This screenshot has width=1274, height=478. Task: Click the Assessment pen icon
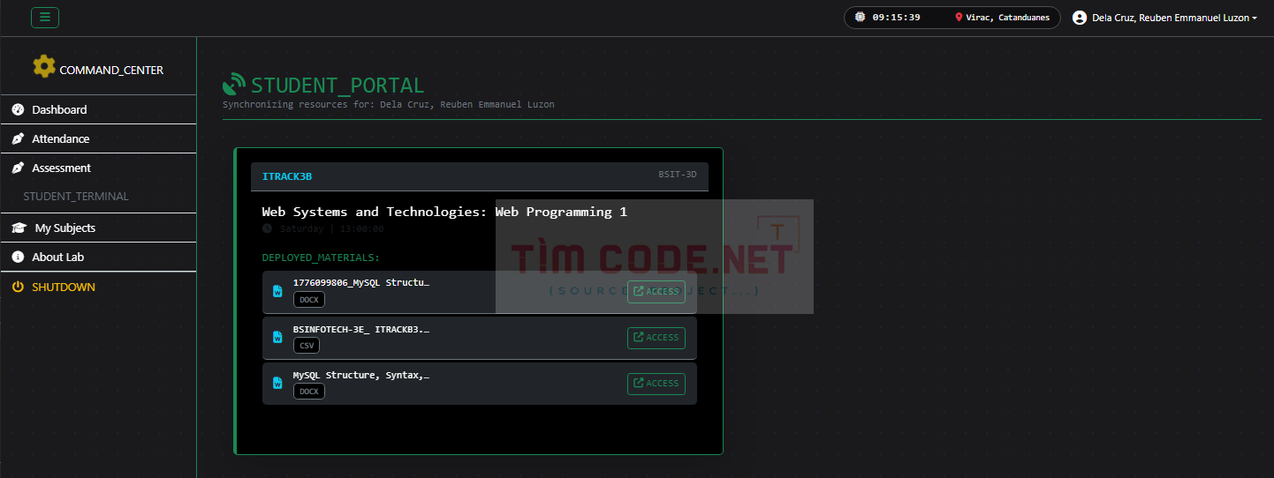click(17, 168)
